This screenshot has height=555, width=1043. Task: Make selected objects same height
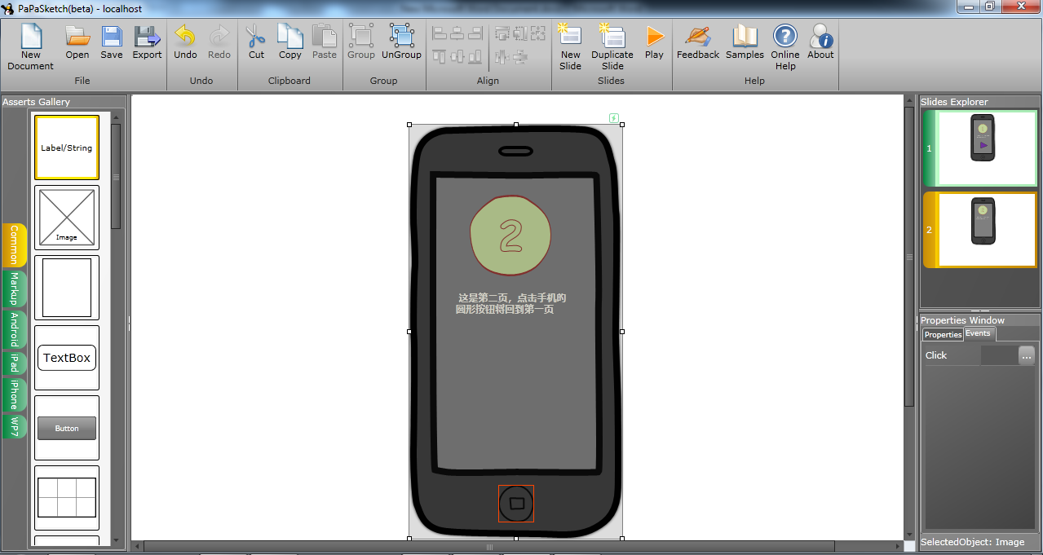[x=519, y=33]
